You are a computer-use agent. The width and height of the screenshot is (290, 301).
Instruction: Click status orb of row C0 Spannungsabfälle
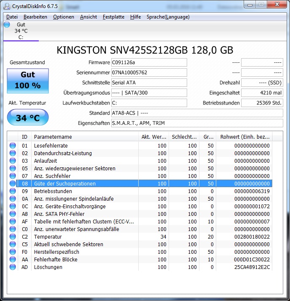coord(13,229)
